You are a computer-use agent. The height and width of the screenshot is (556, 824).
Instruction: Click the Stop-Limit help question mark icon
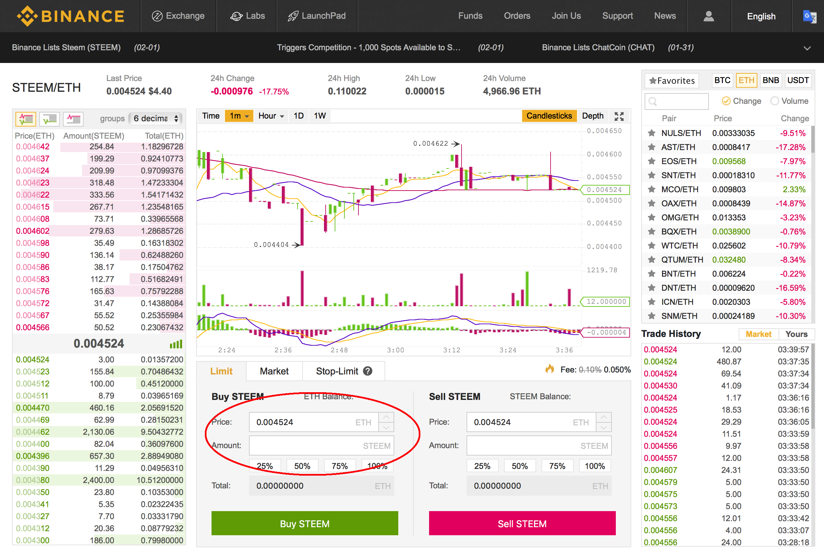[368, 371]
